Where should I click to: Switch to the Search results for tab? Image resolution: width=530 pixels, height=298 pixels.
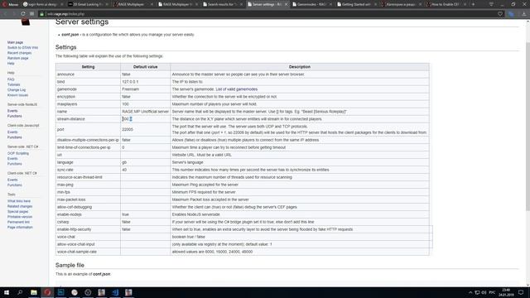(x=223, y=4)
